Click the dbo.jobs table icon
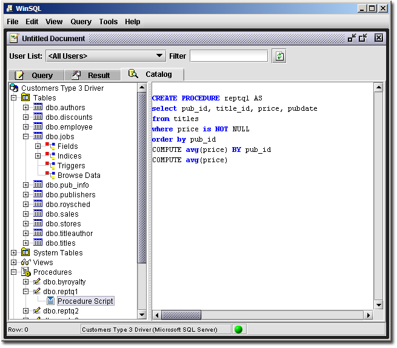 (38, 136)
